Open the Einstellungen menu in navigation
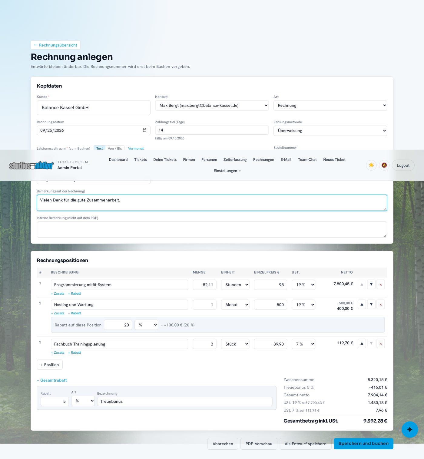Viewport: 424px width, 459px height. pyautogui.click(x=227, y=171)
